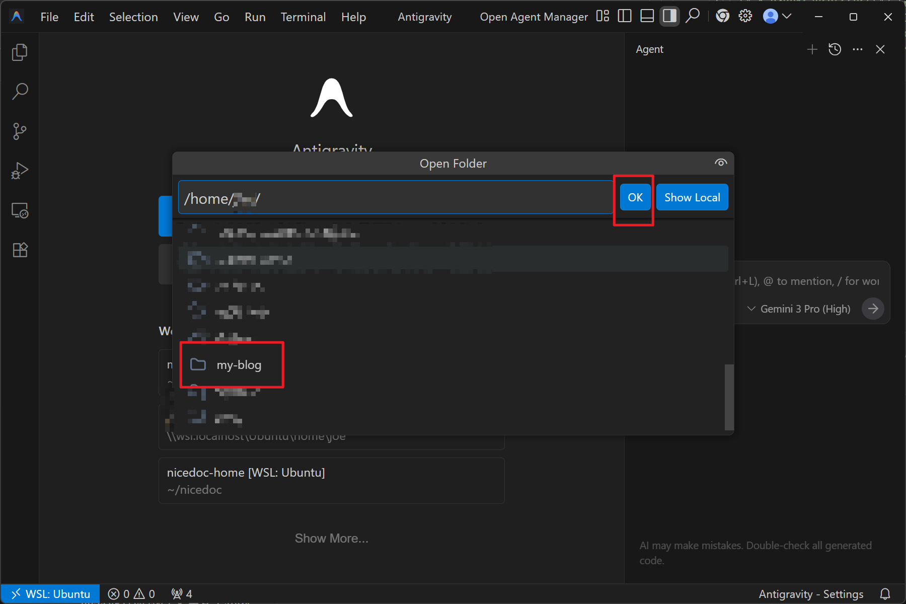Expand the account profile dropdown
Viewport: 906px width, 604px height.
tap(777, 17)
